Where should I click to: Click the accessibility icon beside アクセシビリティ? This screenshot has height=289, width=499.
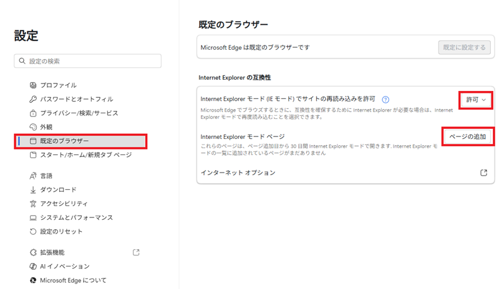pos(33,204)
